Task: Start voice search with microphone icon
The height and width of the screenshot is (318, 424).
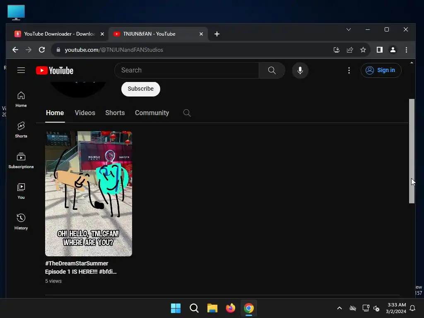Action: click(300, 70)
